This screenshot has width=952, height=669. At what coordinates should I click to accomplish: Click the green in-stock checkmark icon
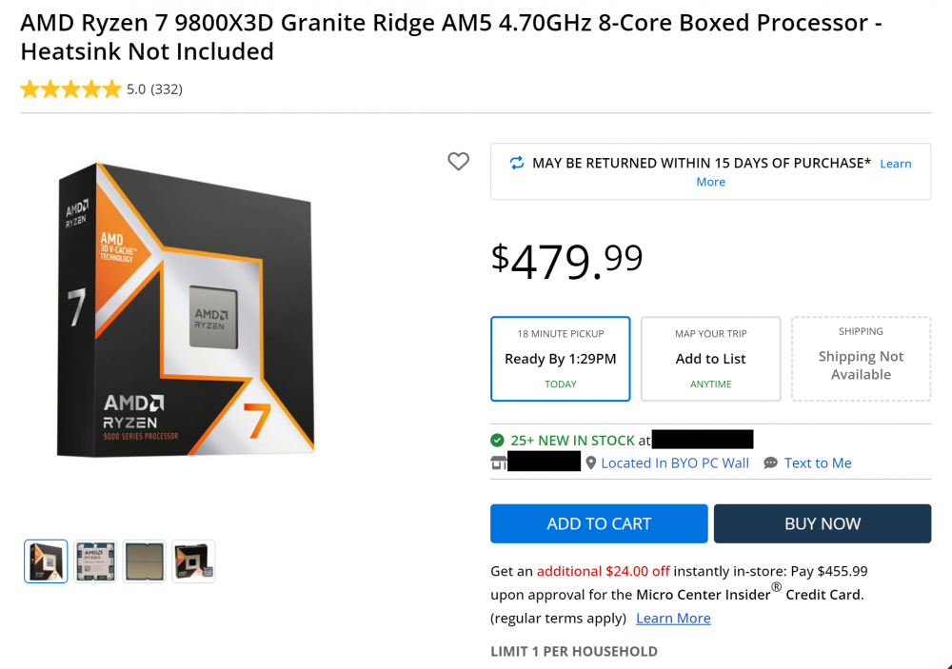(x=496, y=441)
